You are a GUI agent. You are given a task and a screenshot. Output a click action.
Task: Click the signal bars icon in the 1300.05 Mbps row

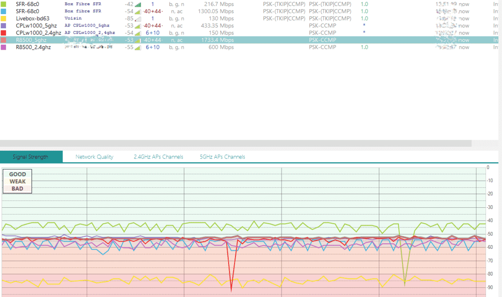pyautogui.click(x=138, y=11)
